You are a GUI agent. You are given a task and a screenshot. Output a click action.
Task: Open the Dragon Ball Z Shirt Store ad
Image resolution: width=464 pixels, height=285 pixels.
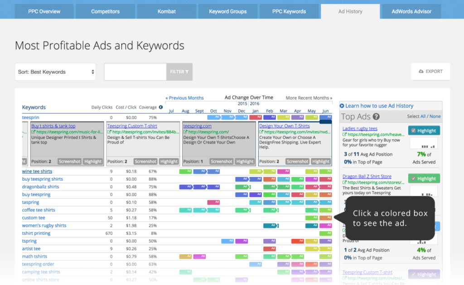367,176
